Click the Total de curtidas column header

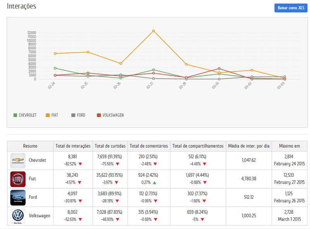click(110, 146)
